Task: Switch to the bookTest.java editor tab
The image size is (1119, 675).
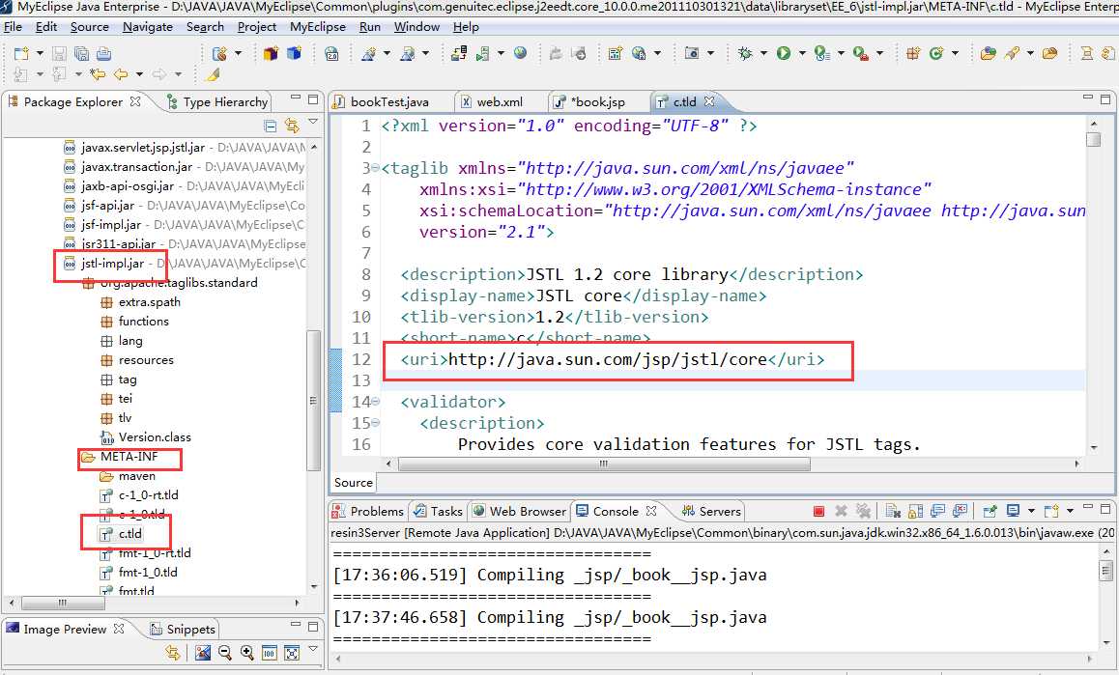Action: (388, 102)
